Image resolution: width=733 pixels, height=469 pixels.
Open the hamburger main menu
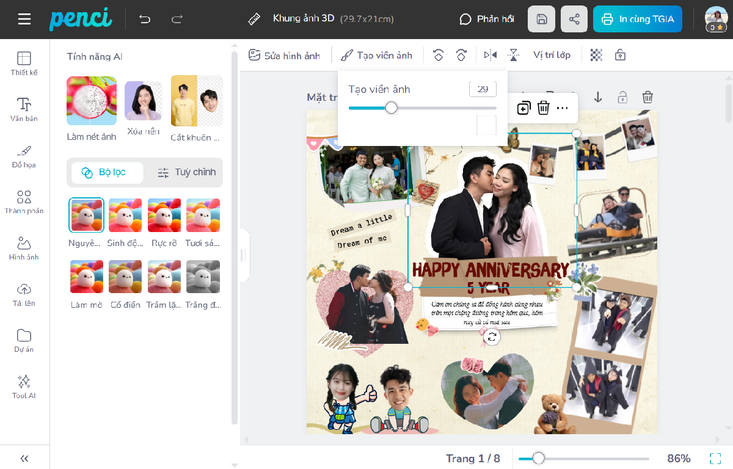(24, 19)
